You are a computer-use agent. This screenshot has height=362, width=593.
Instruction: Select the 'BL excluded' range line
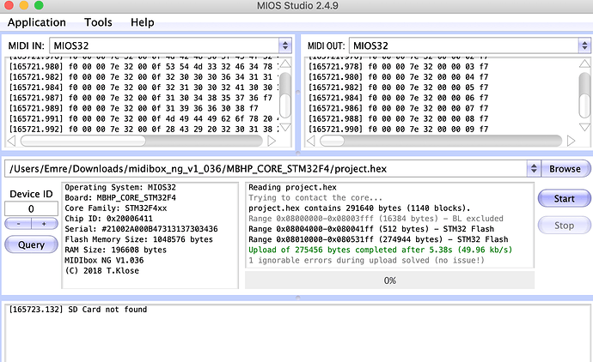pos(376,219)
